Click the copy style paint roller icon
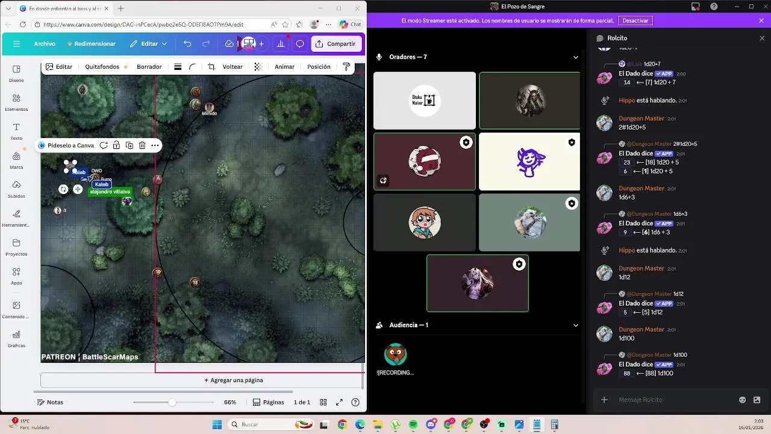 pos(346,67)
